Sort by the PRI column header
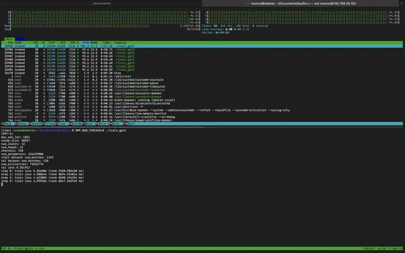The image size is (405, 253). (35, 43)
